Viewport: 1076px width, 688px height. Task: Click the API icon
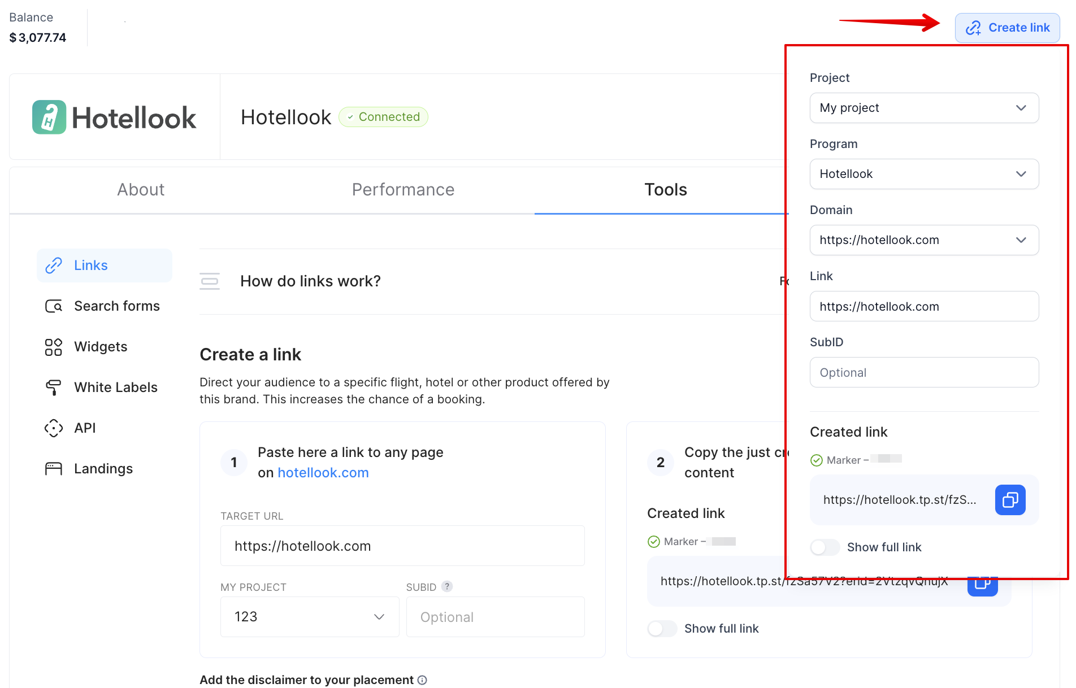click(54, 428)
